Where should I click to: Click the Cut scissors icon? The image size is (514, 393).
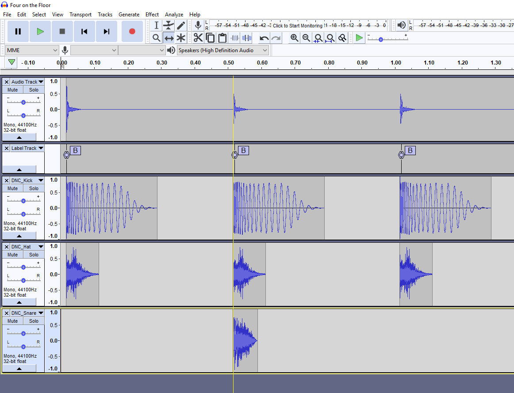pyautogui.click(x=198, y=38)
